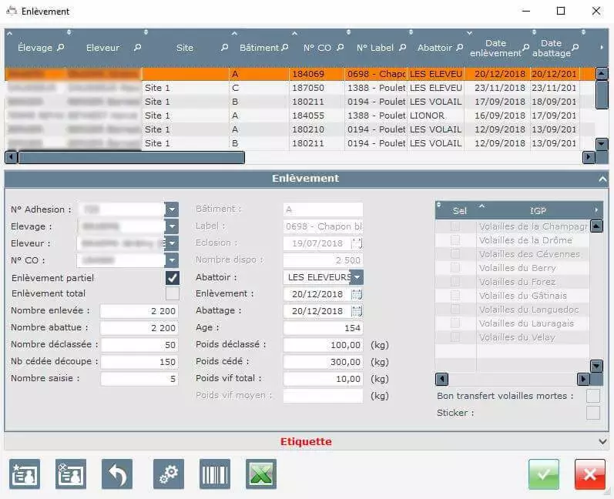This screenshot has width=614, height=499.
Task: Check Enlèvement total checkbox
Action: tap(173, 293)
